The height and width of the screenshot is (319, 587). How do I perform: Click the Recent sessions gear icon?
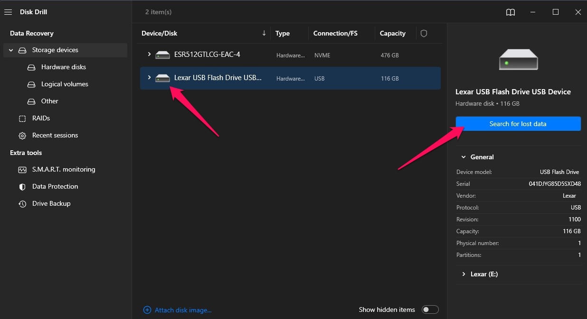[x=22, y=136]
